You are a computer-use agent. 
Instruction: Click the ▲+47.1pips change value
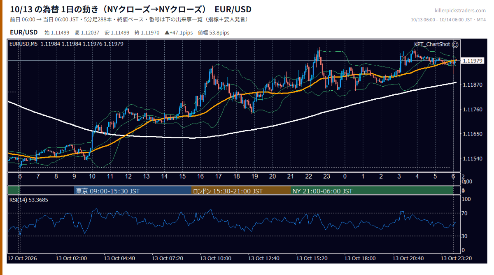pos(179,32)
